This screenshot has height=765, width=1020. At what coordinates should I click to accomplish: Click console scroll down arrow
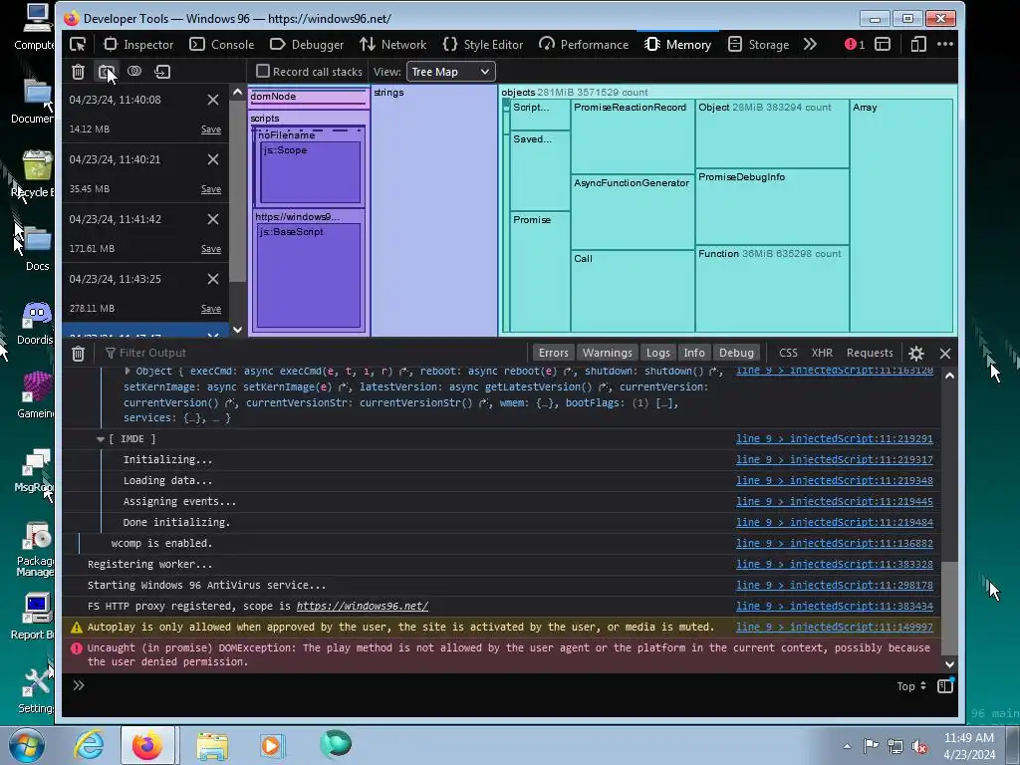click(x=949, y=664)
